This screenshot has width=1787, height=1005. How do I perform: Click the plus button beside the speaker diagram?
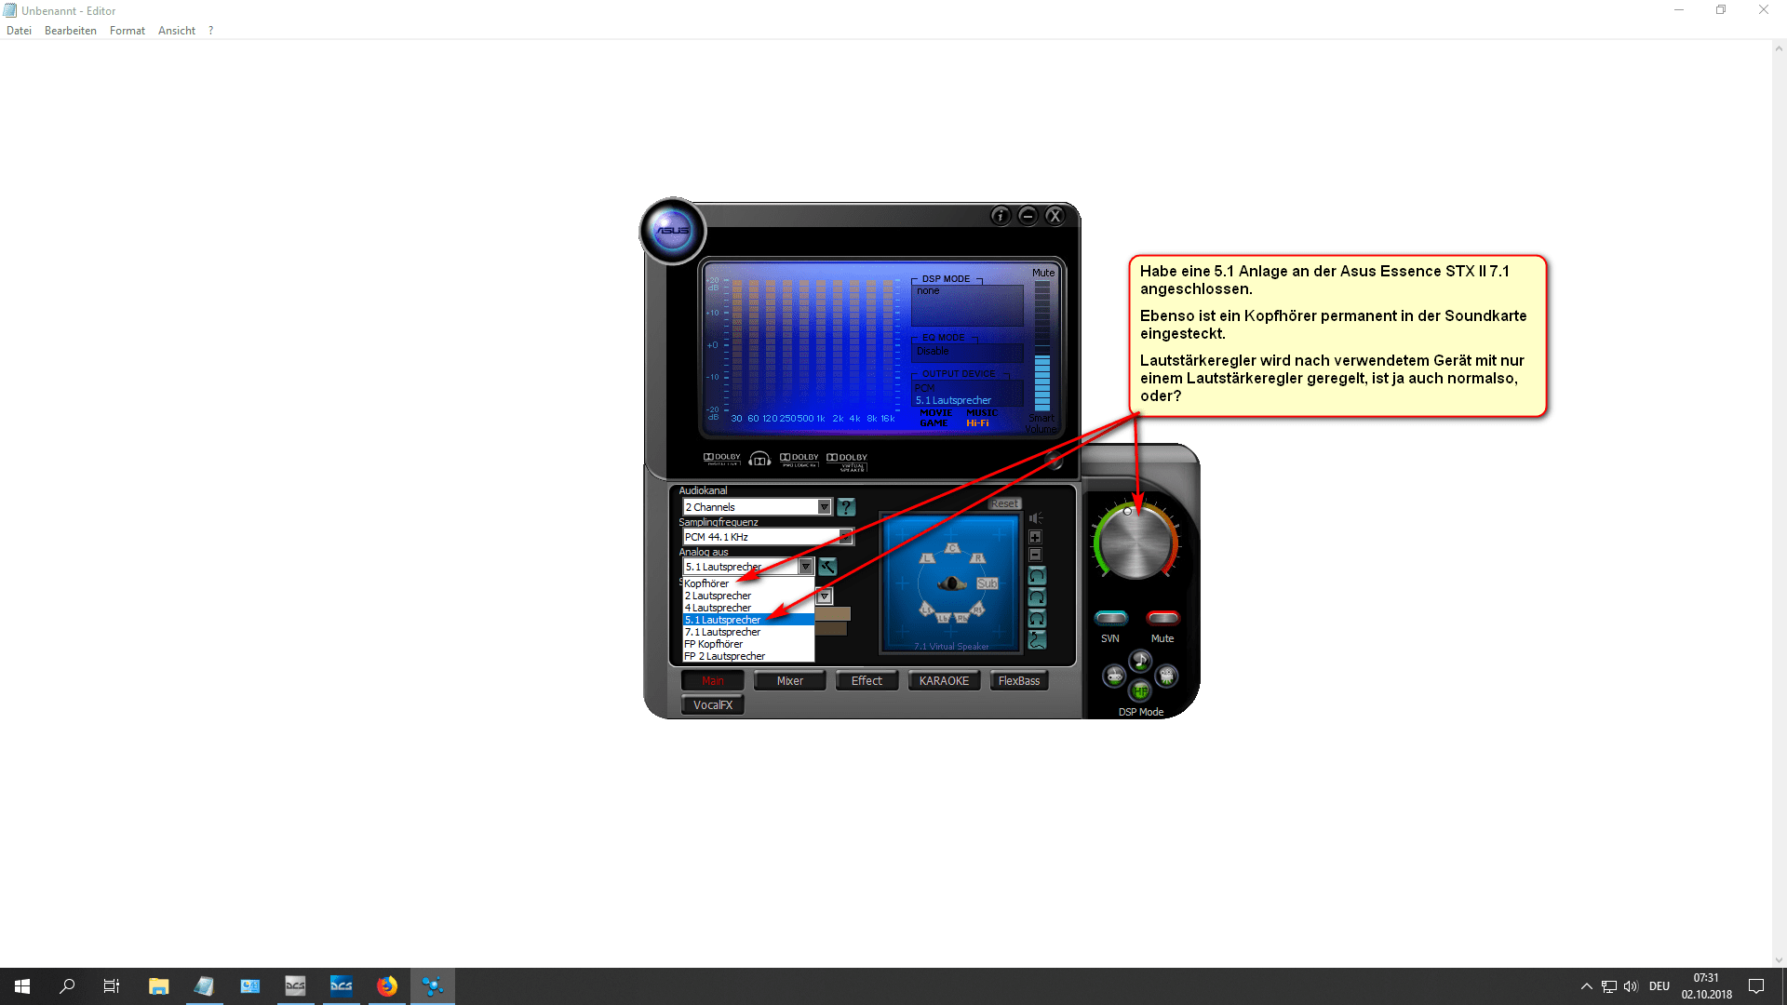point(1035,537)
